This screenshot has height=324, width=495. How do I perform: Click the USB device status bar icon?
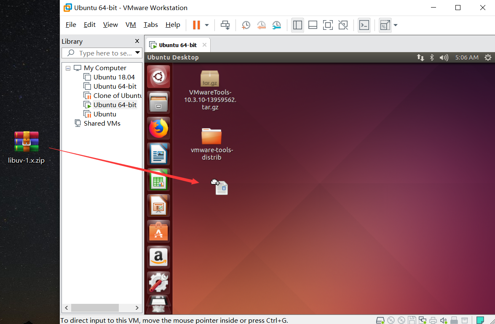point(454,320)
